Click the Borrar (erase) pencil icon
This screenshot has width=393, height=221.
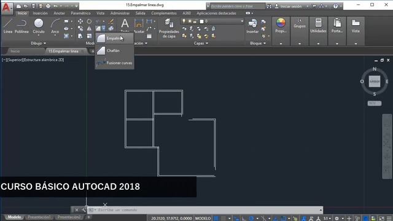(x=111, y=21)
